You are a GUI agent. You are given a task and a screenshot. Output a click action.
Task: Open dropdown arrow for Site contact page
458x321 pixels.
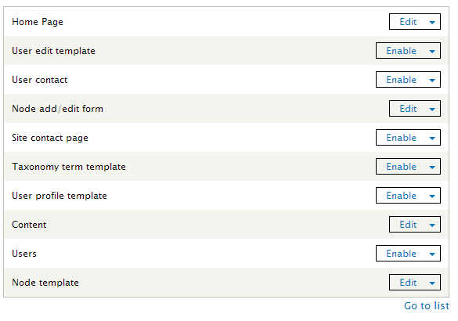click(x=432, y=138)
